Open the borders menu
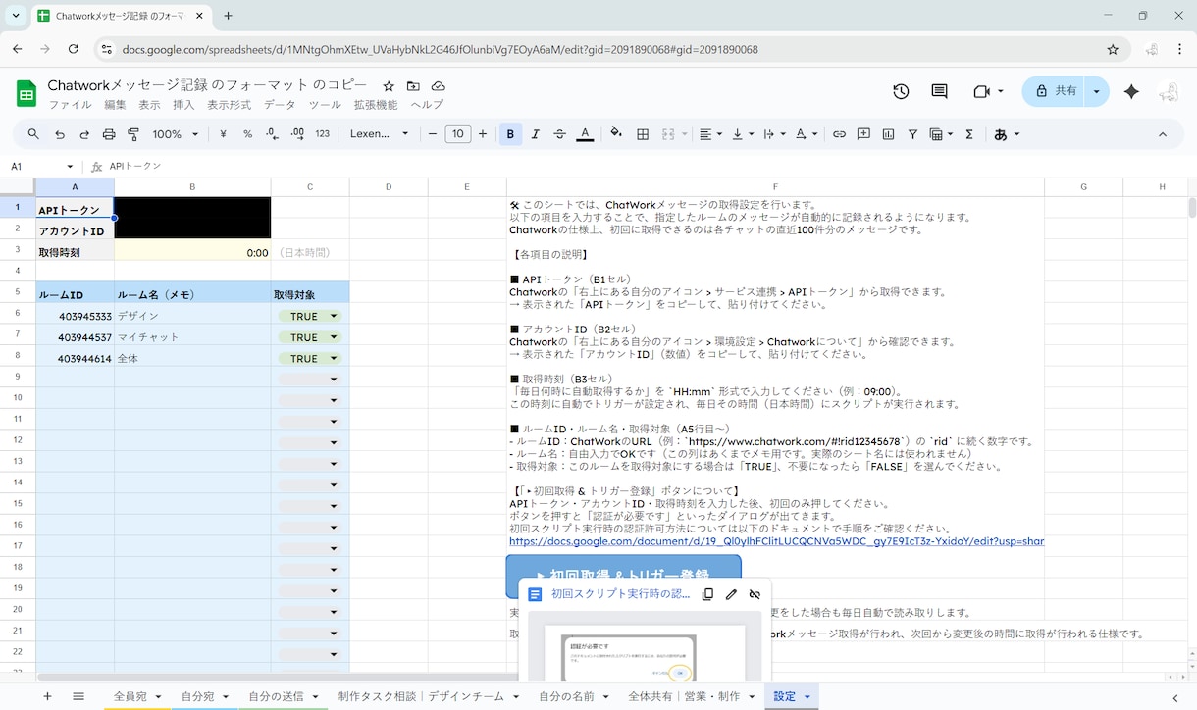This screenshot has width=1197, height=710. [643, 134]
